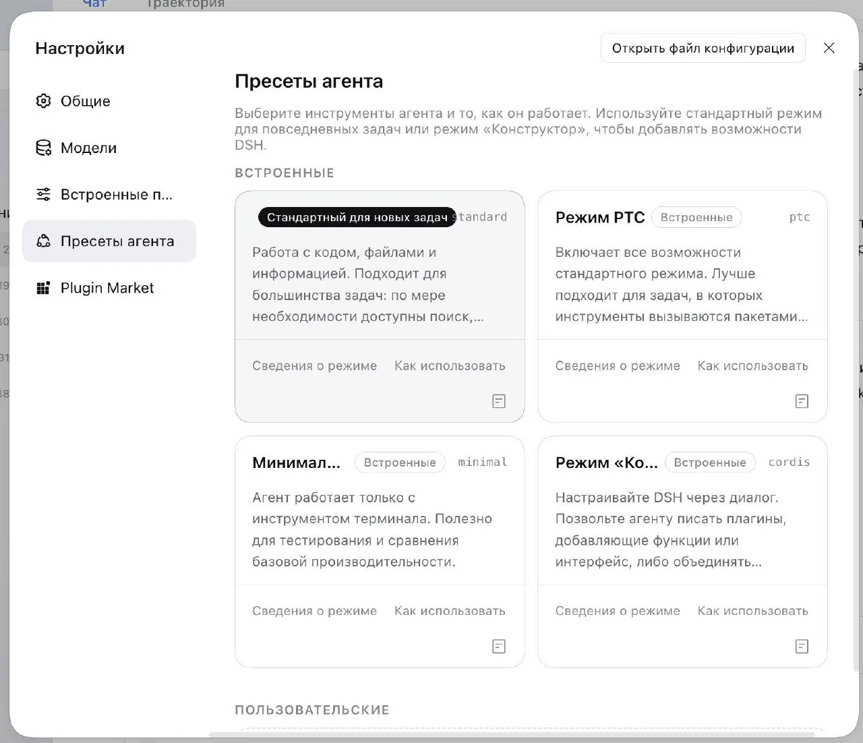Click Как использовать on the standard card
The image size is (863, 743).
450,365
